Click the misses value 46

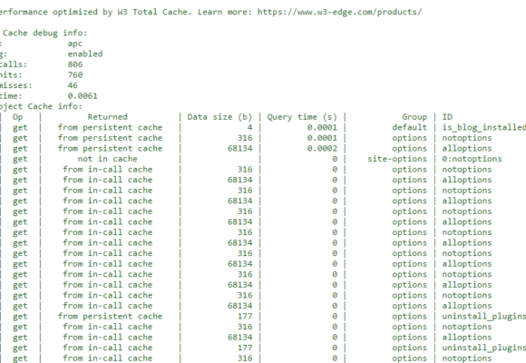click(73, 85)
